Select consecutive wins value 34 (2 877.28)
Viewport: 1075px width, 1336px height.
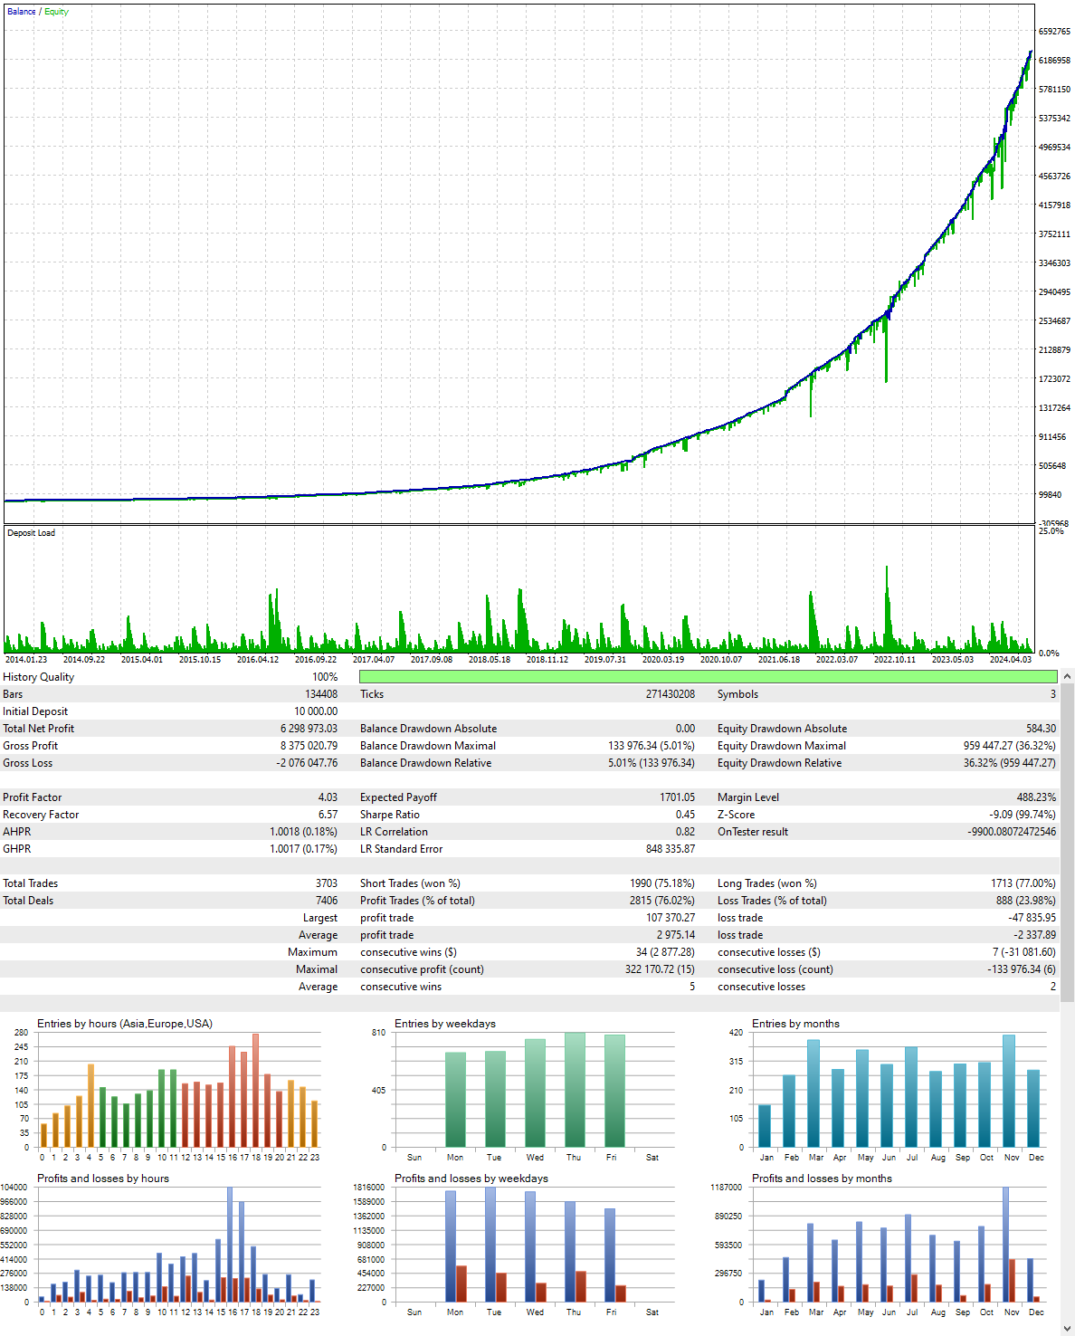(x=665, y=952)
